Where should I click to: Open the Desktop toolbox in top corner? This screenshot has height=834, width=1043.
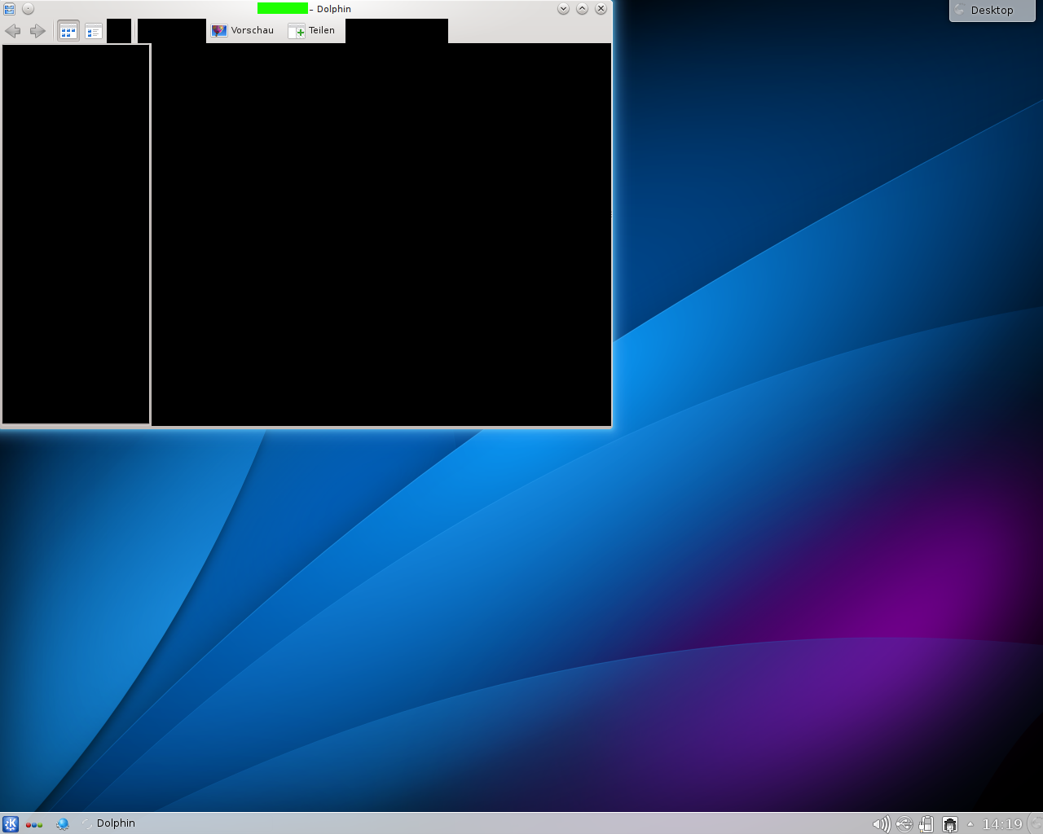pyautogui.click(x=992, y=11)
